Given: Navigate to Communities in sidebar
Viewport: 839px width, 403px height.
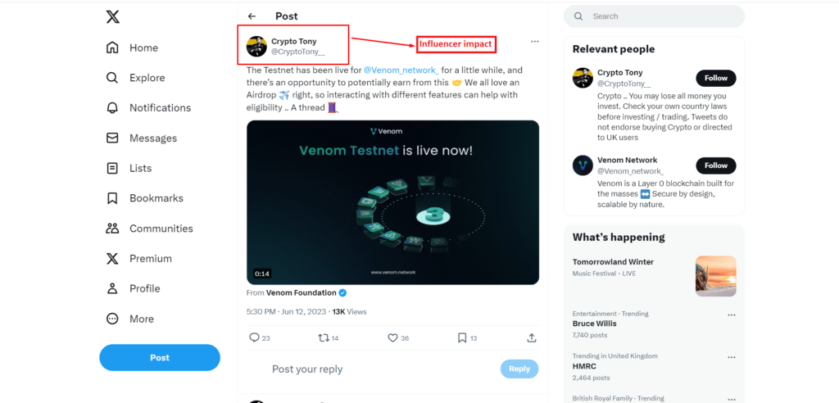Looking at the screenshot, I should 161,229.
